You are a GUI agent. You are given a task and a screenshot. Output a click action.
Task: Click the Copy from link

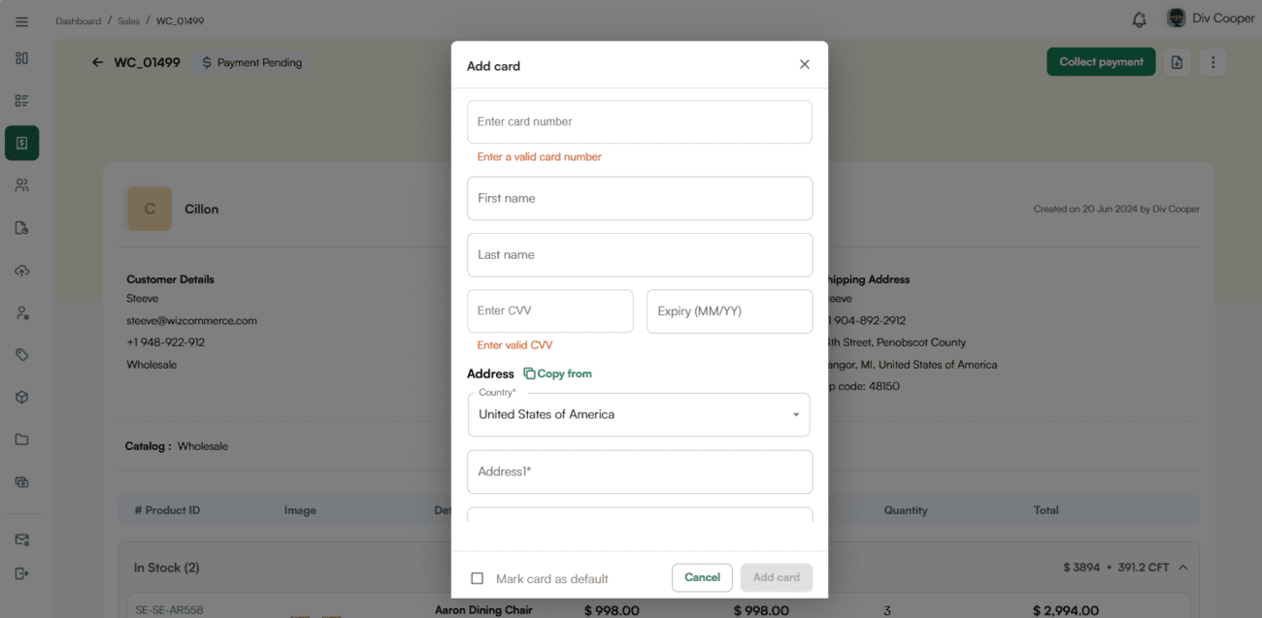click(557, 374)
